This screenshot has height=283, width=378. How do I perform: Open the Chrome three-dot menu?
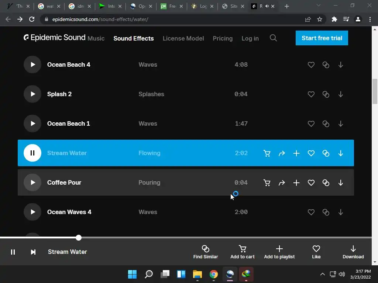click(x=370, y=19)
